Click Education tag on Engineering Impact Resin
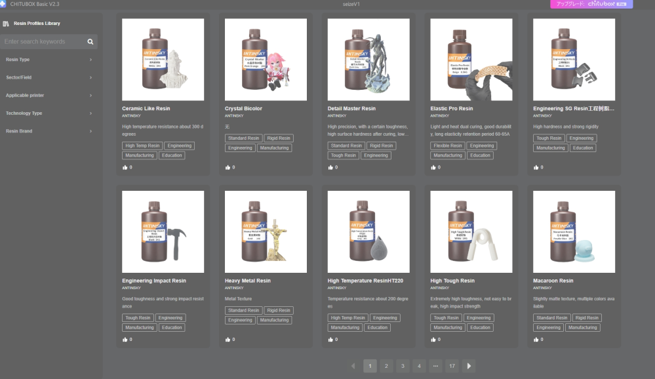 [x=172, y=328]
